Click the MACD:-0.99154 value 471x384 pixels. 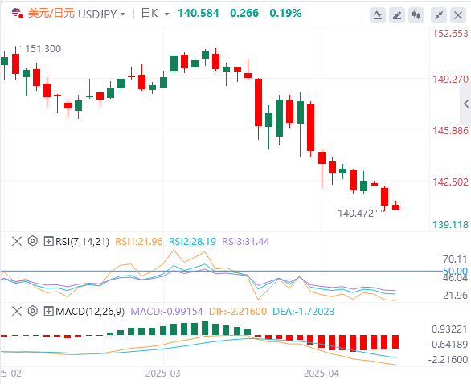pos(166,312)
